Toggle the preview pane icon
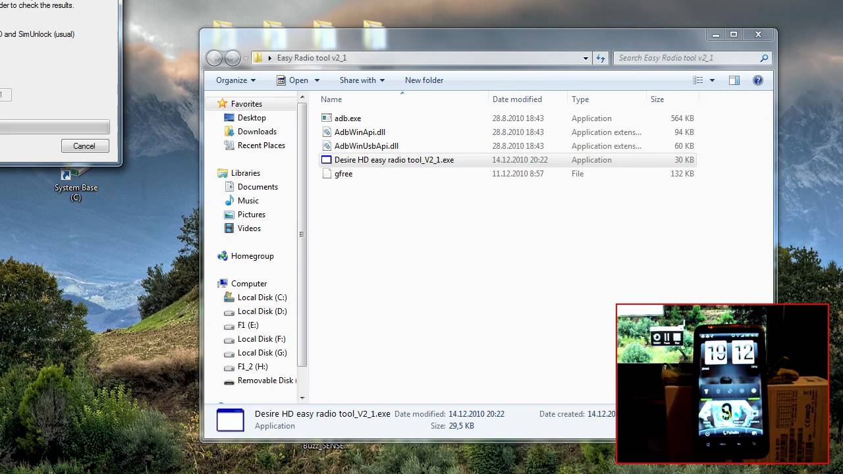The height and width of the screenshot is (474, 843). coord(734,80)
